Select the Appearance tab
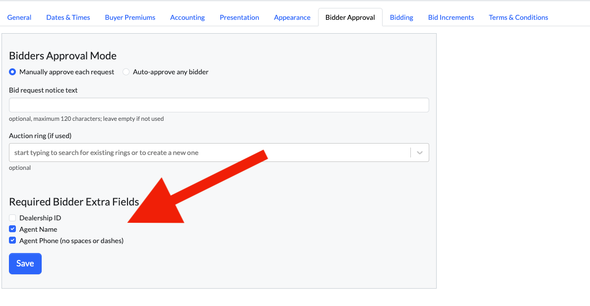Image resolution: width=590 pixels, height=306 pixels. pos(292,17)
